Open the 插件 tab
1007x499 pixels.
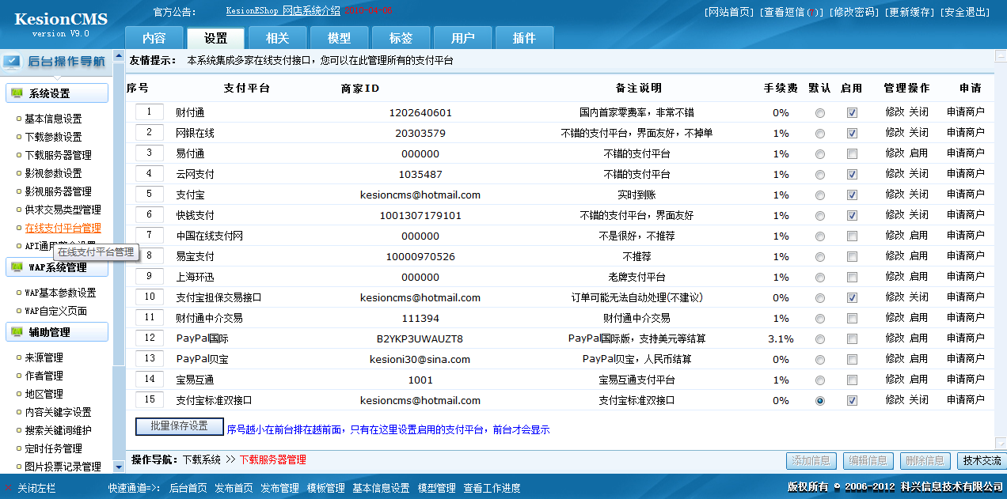pos(525,38)
